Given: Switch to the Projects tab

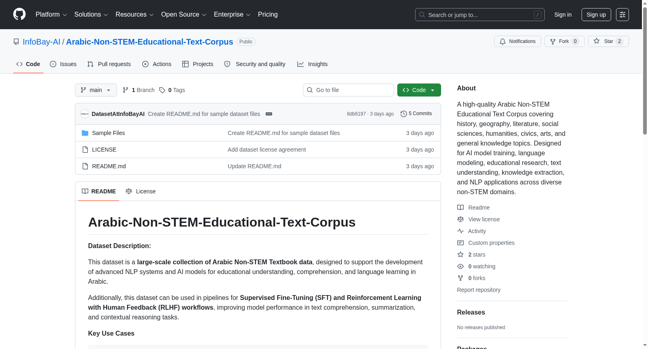Looking at the screenshot, I should coord(198,64).
